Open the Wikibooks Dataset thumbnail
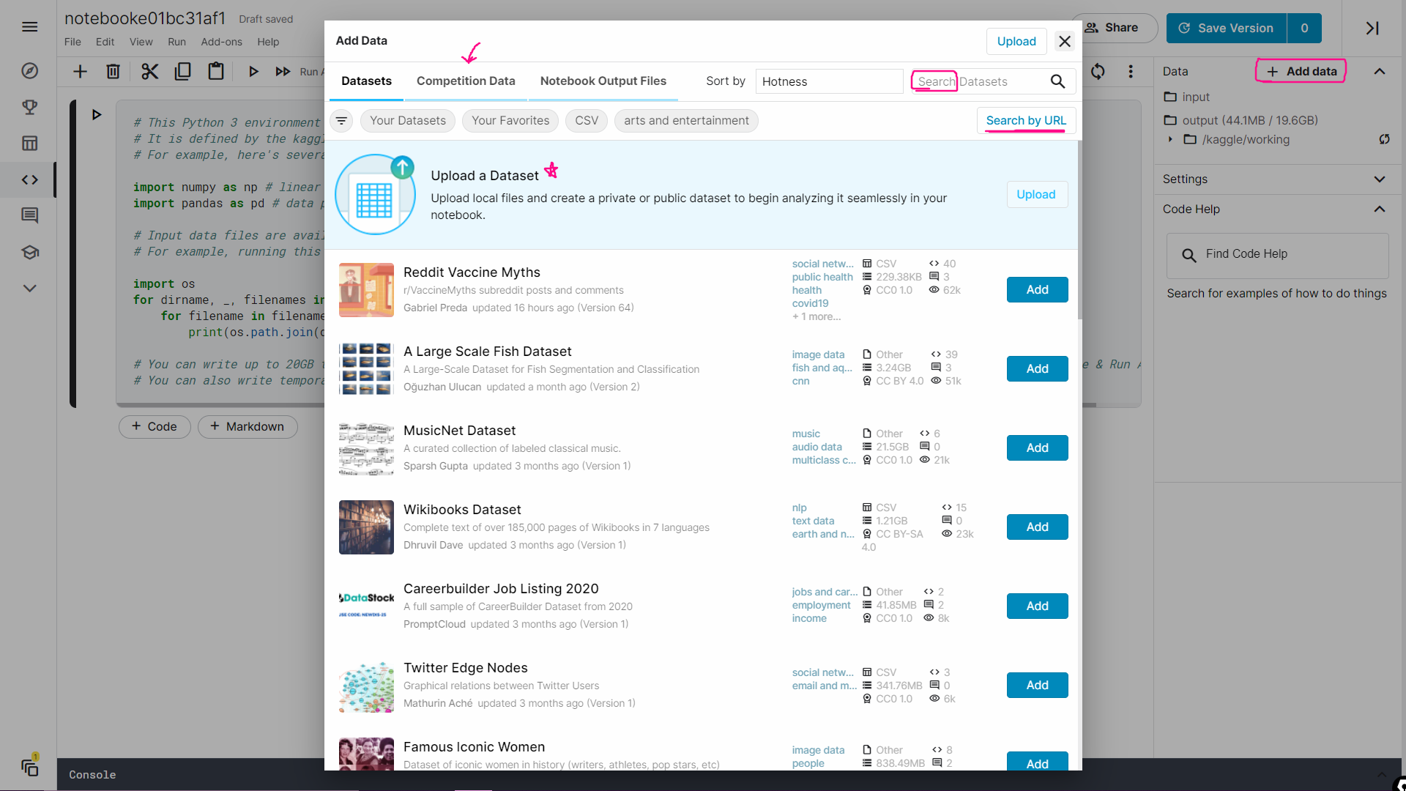Viewport: 1406px width, 791px height. (366, 527)
